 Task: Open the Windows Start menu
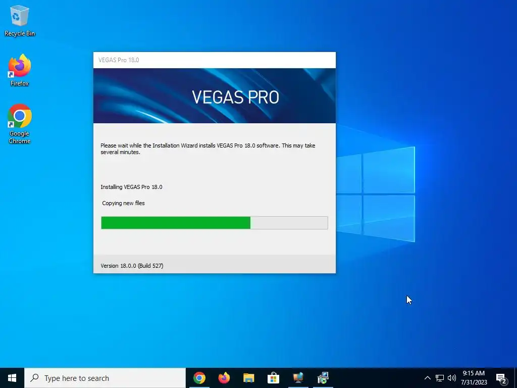(x=12, y=378)
